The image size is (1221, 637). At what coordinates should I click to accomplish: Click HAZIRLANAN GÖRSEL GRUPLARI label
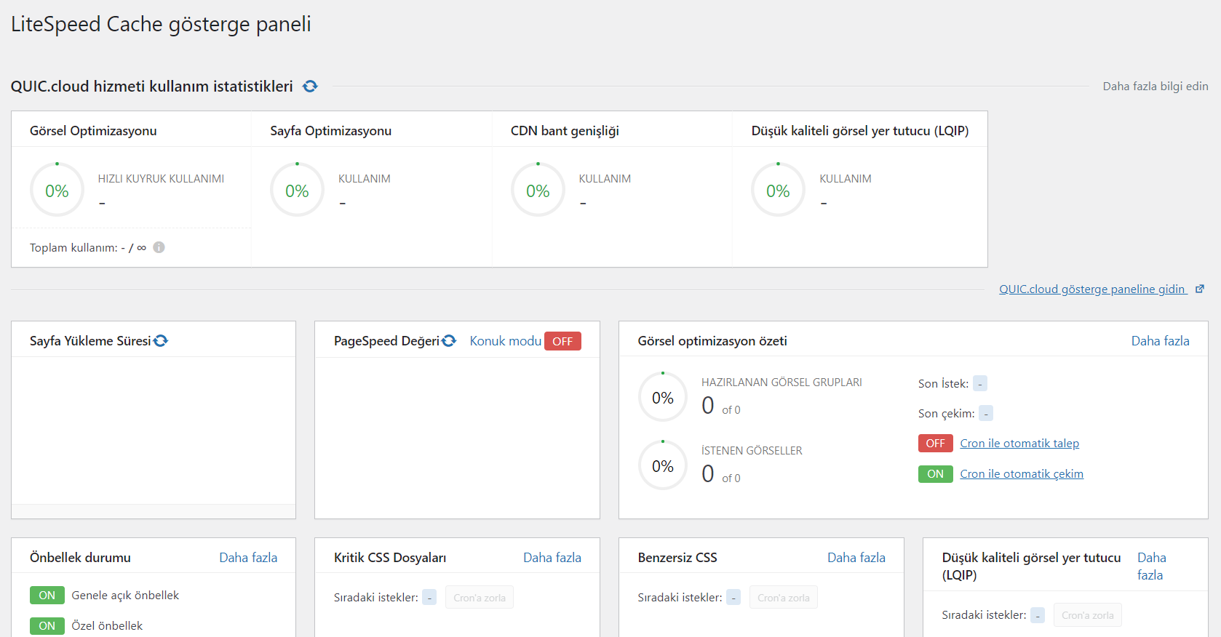781,382
